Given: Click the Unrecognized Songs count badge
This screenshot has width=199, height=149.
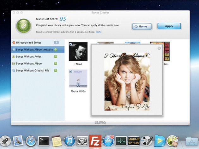Looking at the screenshot, I should [56, 43].
